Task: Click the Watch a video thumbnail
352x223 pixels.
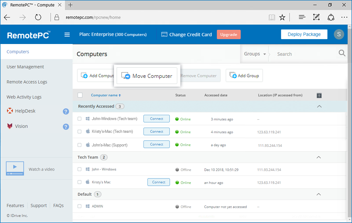Action: (15, 168)
